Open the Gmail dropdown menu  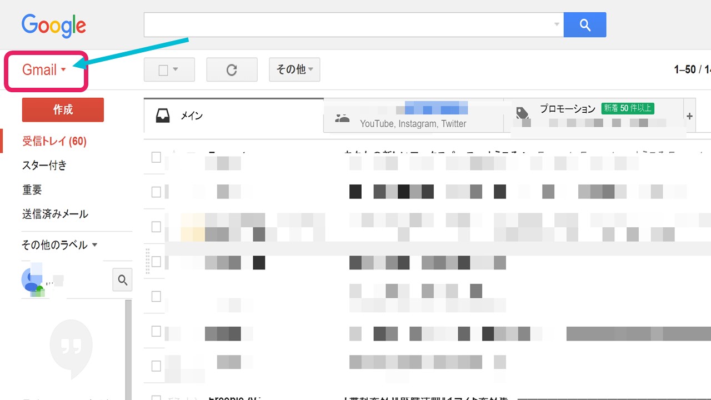point(44,70)
